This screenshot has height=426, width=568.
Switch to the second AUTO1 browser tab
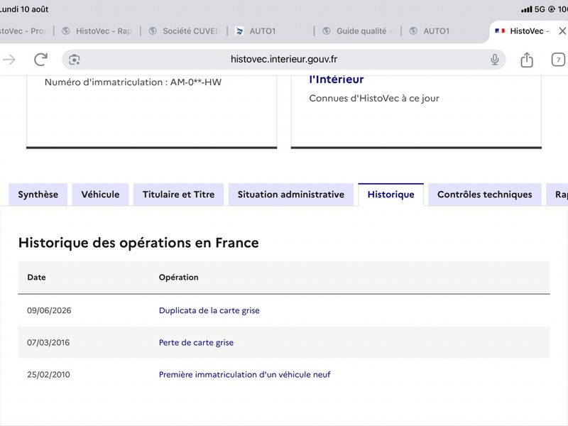[x=445, y=31]
